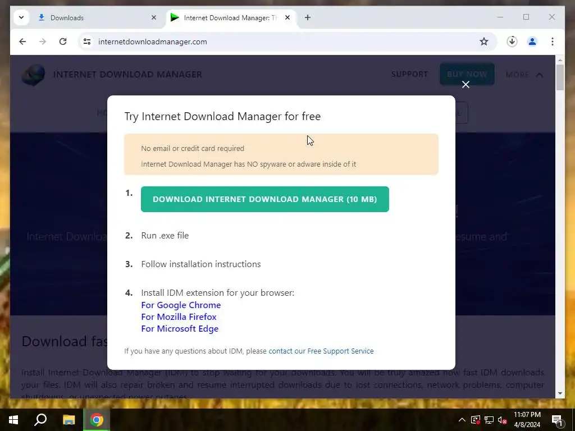Open the For Mozilla Firefox extension link

click(x=179, y=317)
